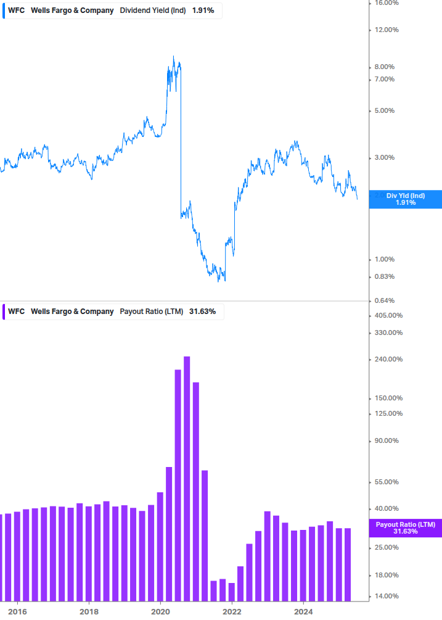
Task: Click the 405.00% payout axis label
Action: click(388, 315)
